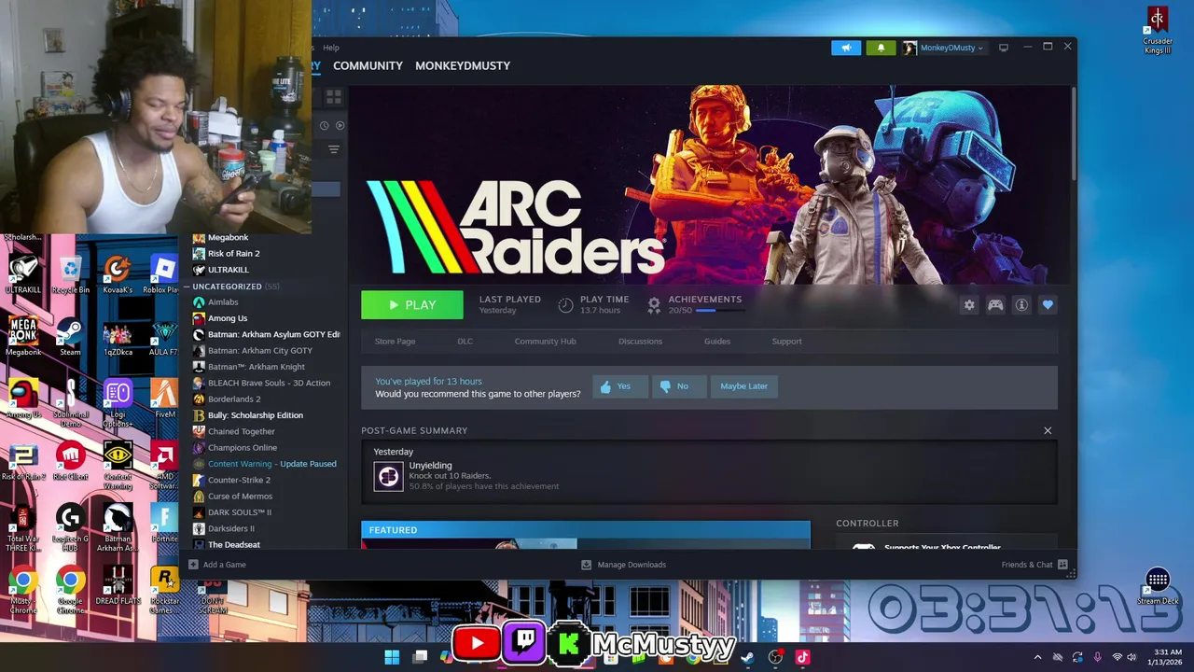
Task: Open KovaaK's desktop shortcut
Action: tap(117, 275)
